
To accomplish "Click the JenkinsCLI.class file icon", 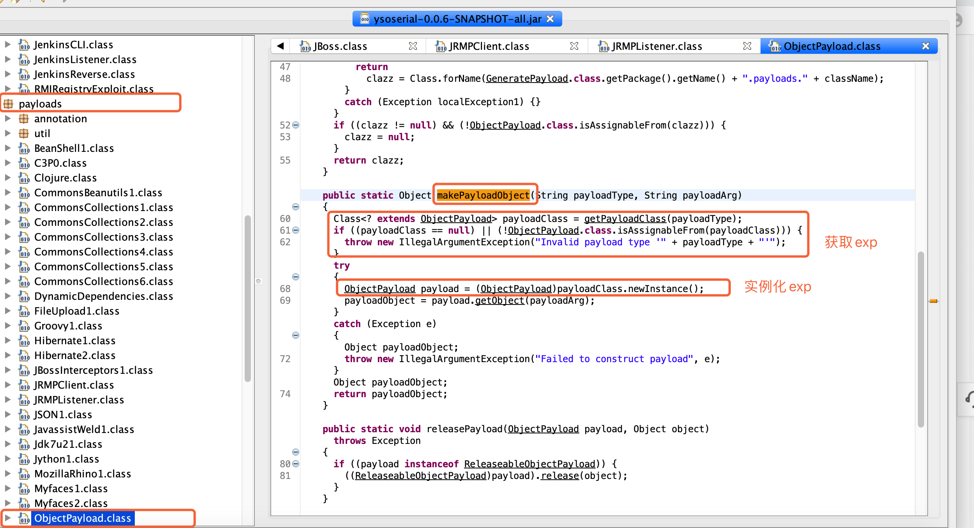I will [x=25, y=44].
